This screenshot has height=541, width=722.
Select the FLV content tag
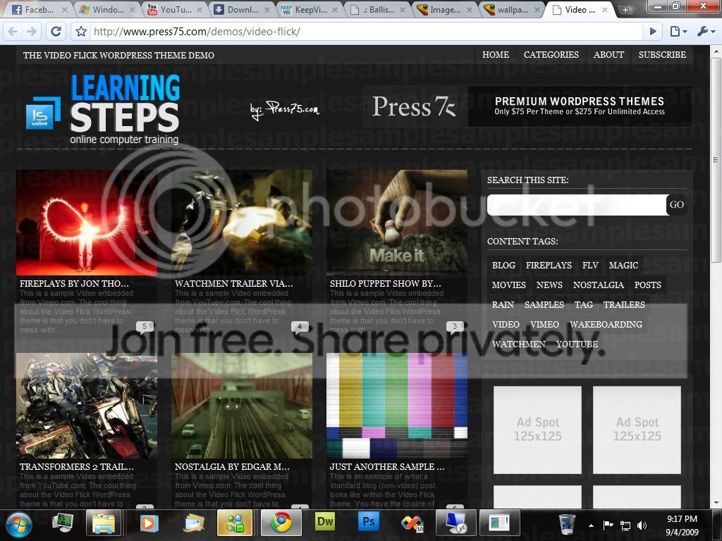click(x=590, y=266)
